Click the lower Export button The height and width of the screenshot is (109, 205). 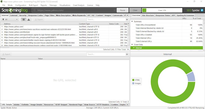click(6, 54)
